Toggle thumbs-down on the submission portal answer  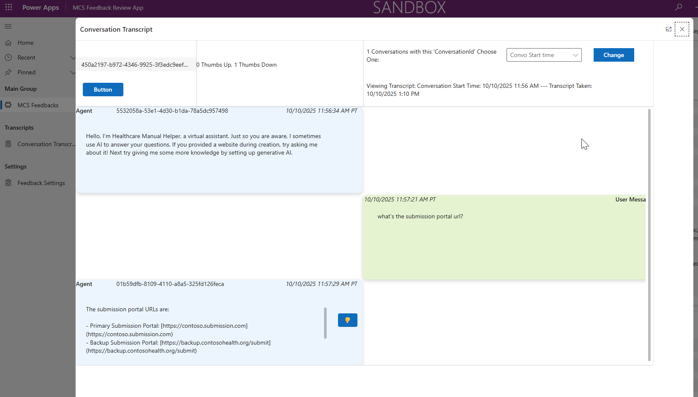pyautogui.click(x=347, y=320)
